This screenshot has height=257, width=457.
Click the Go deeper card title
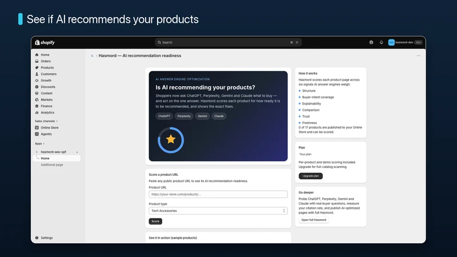coord(306,192)
